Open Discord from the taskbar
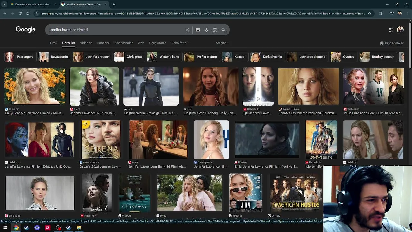This screenshot has height=232, width=412. [x=37, y=228]
